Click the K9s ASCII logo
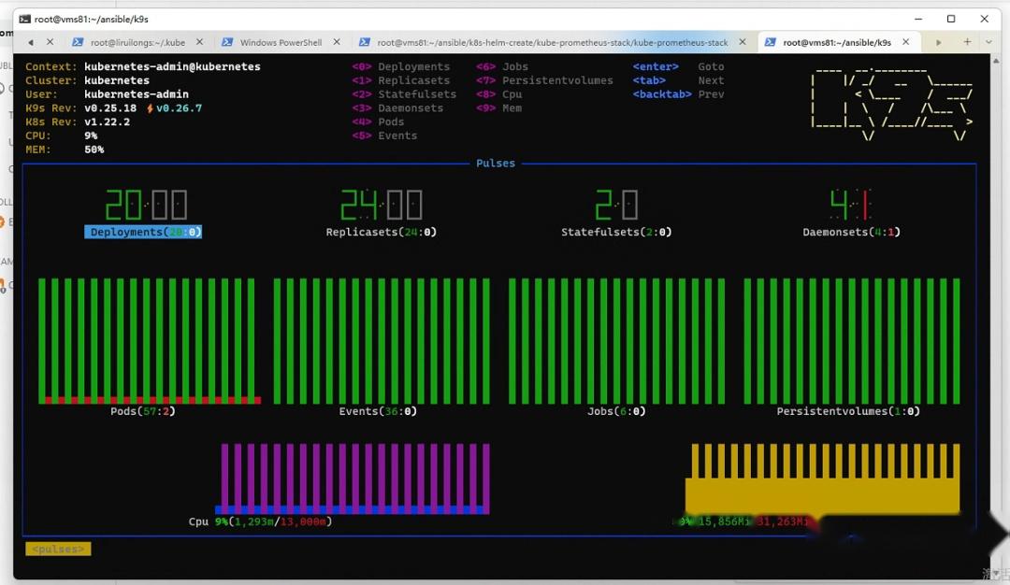1010x585 pixels. 891,104
